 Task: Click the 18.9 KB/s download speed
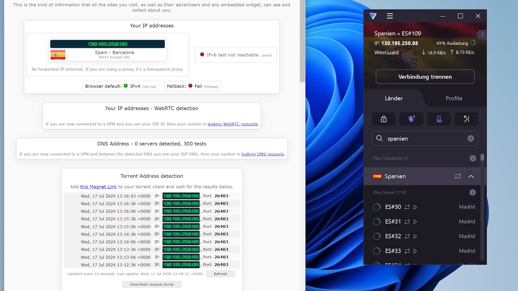433,52
